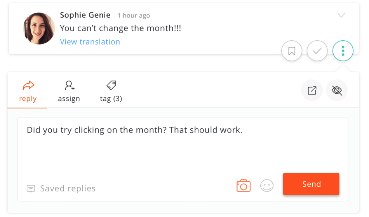Open the emoji smiley picker
369x217 pixels.
[267, 186]
